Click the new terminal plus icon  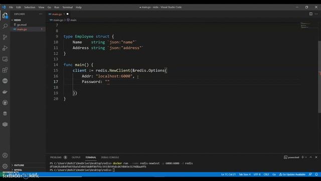[302, 157]
